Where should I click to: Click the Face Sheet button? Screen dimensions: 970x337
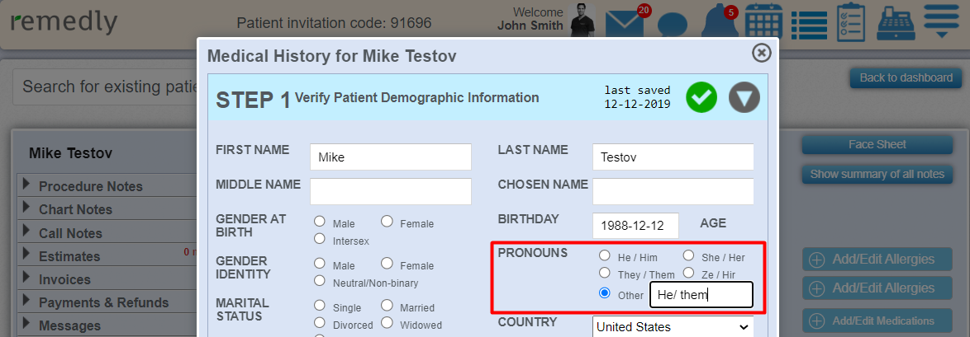pos(877,144)
